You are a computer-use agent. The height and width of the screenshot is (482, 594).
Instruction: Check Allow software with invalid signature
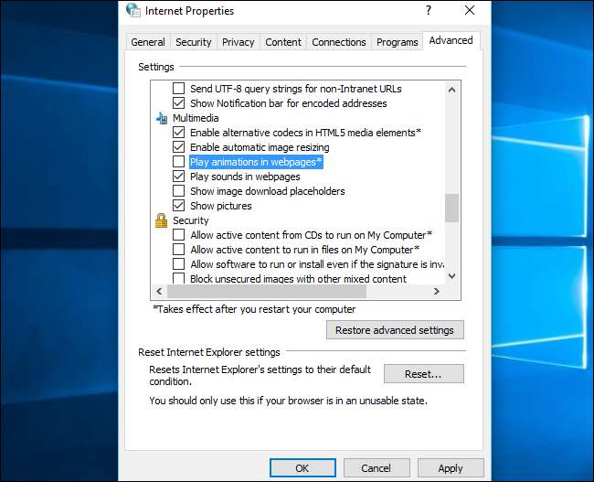(x=178, y=264)
